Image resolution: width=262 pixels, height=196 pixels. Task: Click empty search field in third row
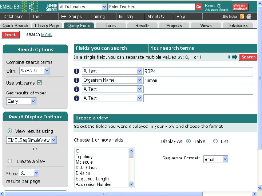[198, 89]
